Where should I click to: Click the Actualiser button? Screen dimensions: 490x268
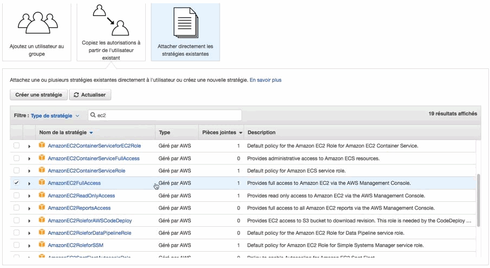[90, 95]
